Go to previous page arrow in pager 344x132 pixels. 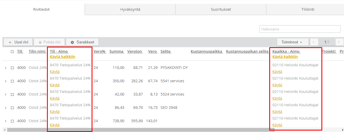coord(314,42)
